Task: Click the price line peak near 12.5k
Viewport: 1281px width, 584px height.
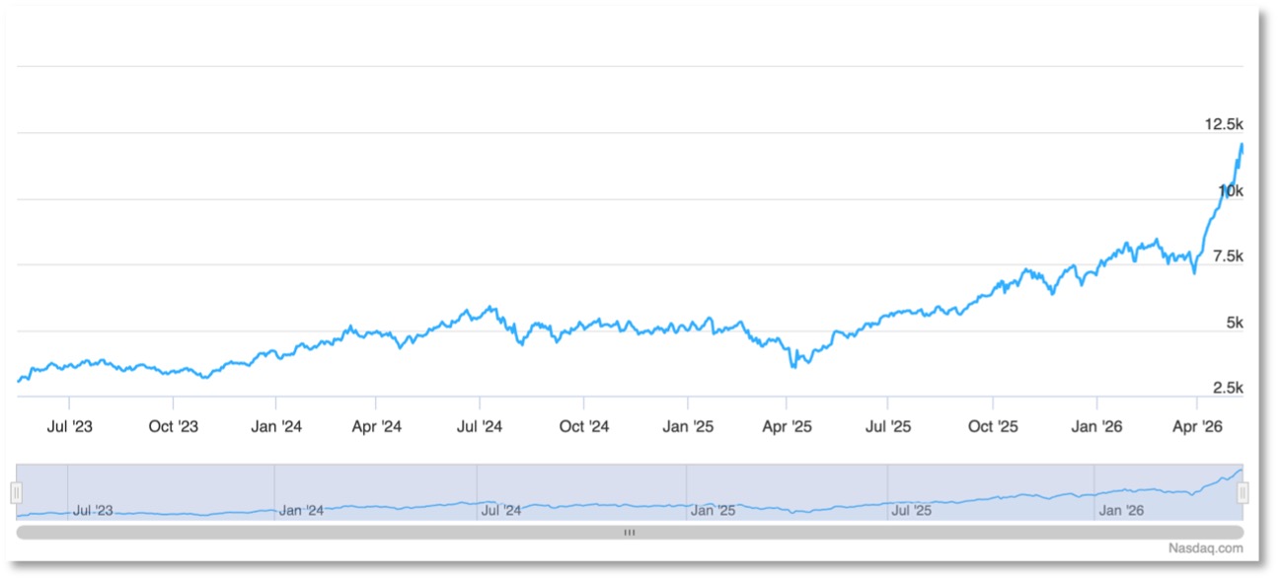Action: [x=1242, y=145]
